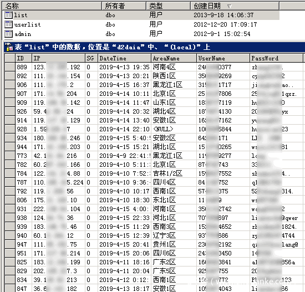Viewport: 305px width, 292px height.
Task: Select the list table row
Action: pos(141,15)
